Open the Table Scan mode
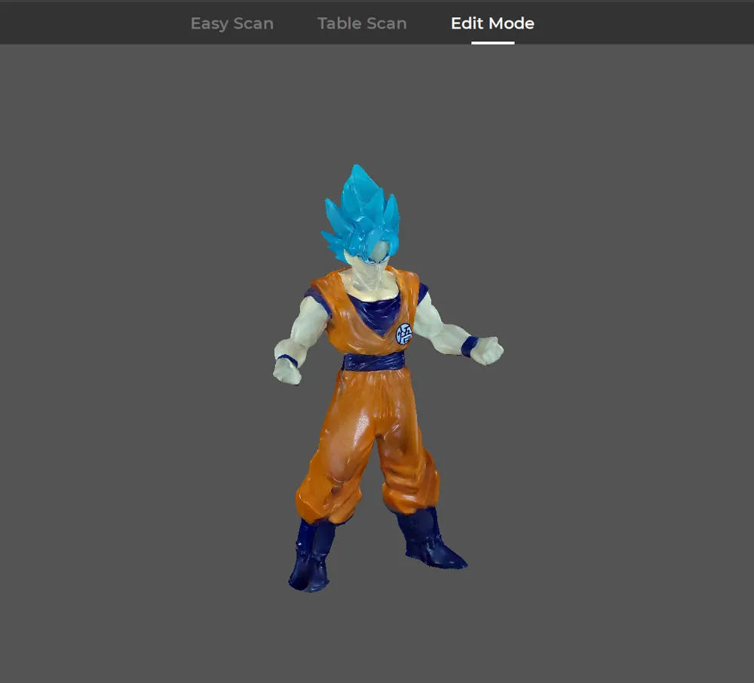The image size is (754, 683). point(362,23)
